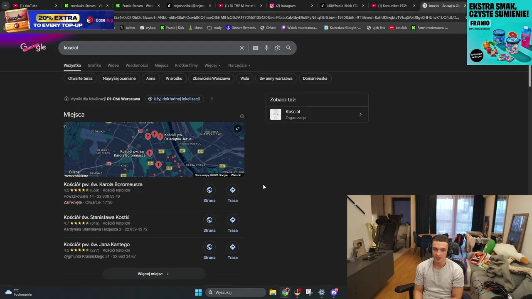Open File Explorer from the taskbar
Image resolution: width=532 pixels, height=299 pixels.
coord(273,292)
